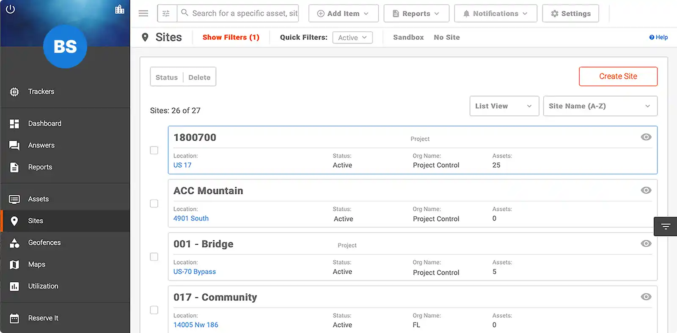Expand the Active quick filter dropdown
This screenshot has width=677, height=333.
[x=352, y=38]
